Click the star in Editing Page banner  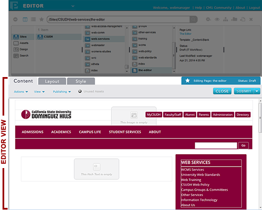[188, 81]
